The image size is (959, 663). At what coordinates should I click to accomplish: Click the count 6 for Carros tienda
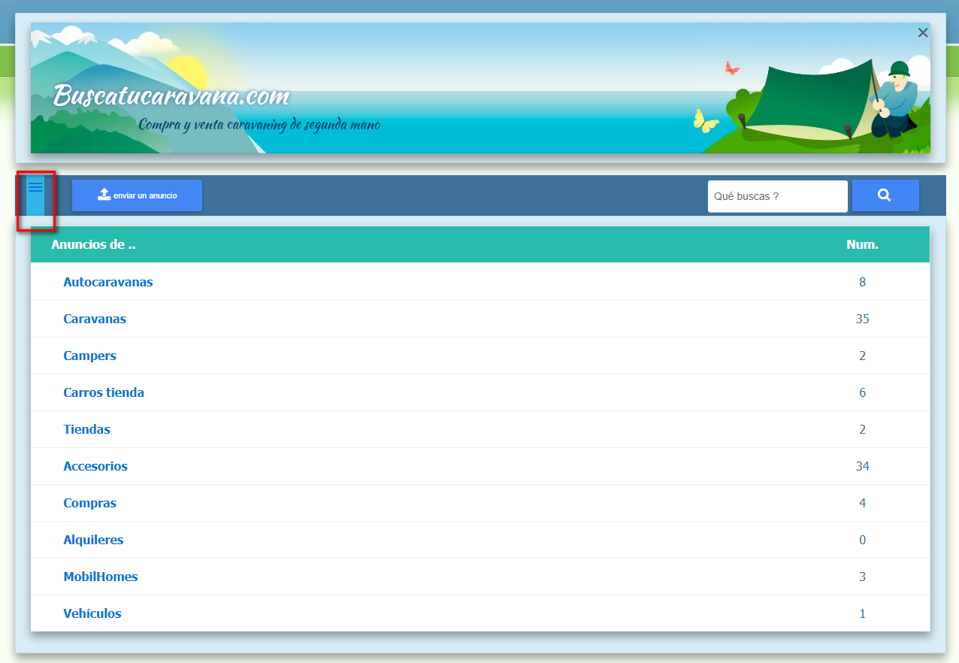[862, 392]
